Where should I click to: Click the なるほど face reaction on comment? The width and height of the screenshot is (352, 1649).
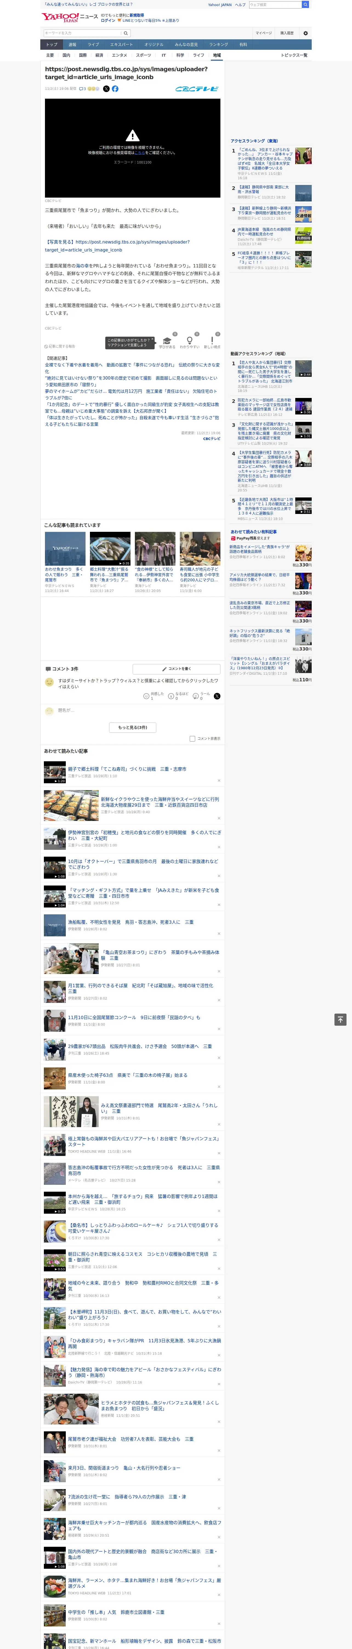(x=171, y=696)
